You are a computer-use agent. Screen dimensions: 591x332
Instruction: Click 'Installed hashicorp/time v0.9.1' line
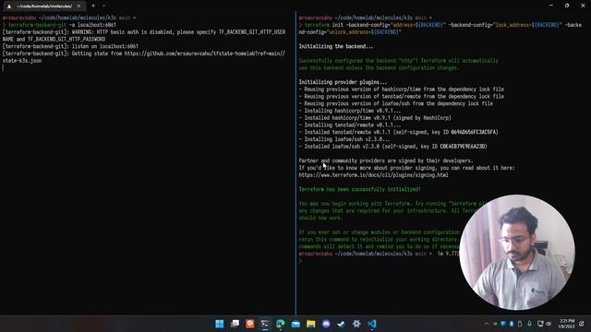click(375, 118)
